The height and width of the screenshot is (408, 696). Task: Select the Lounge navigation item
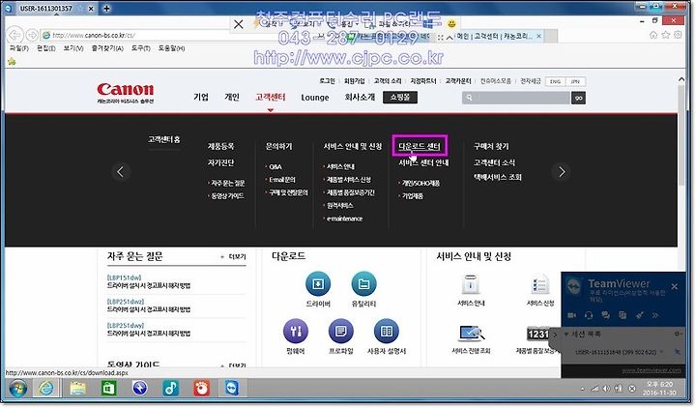(315, 98)
